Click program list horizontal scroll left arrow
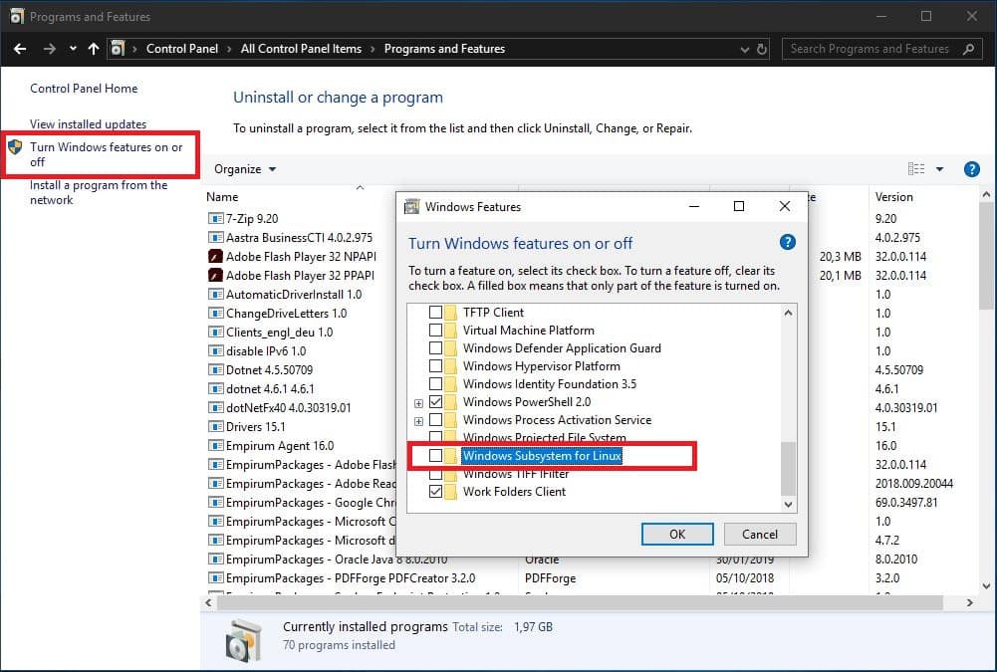Image resolution: width=997 pixels, height=672 pixels. coord(208,602)
